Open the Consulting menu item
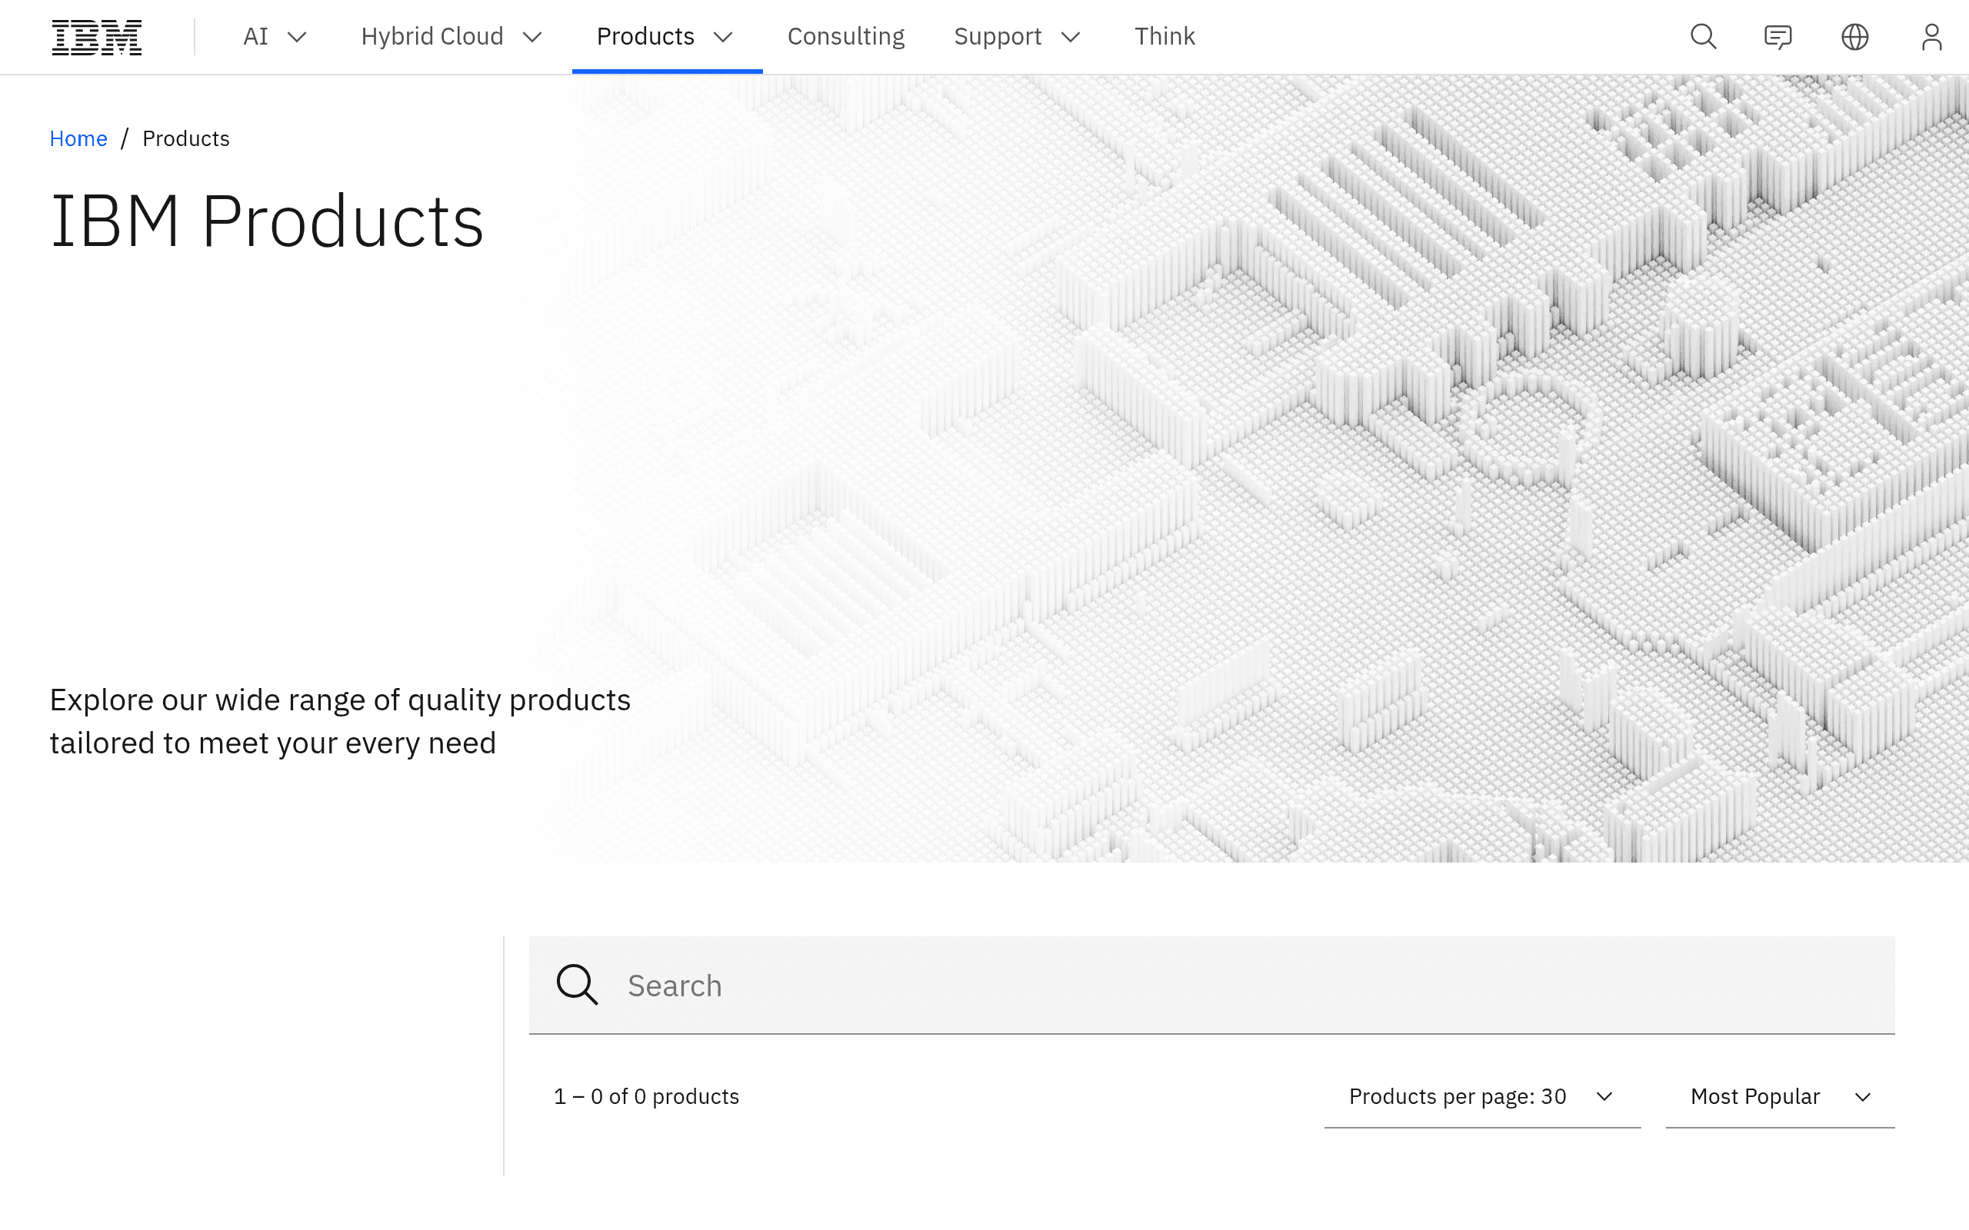1969x1230 pixels. [845, 37]
